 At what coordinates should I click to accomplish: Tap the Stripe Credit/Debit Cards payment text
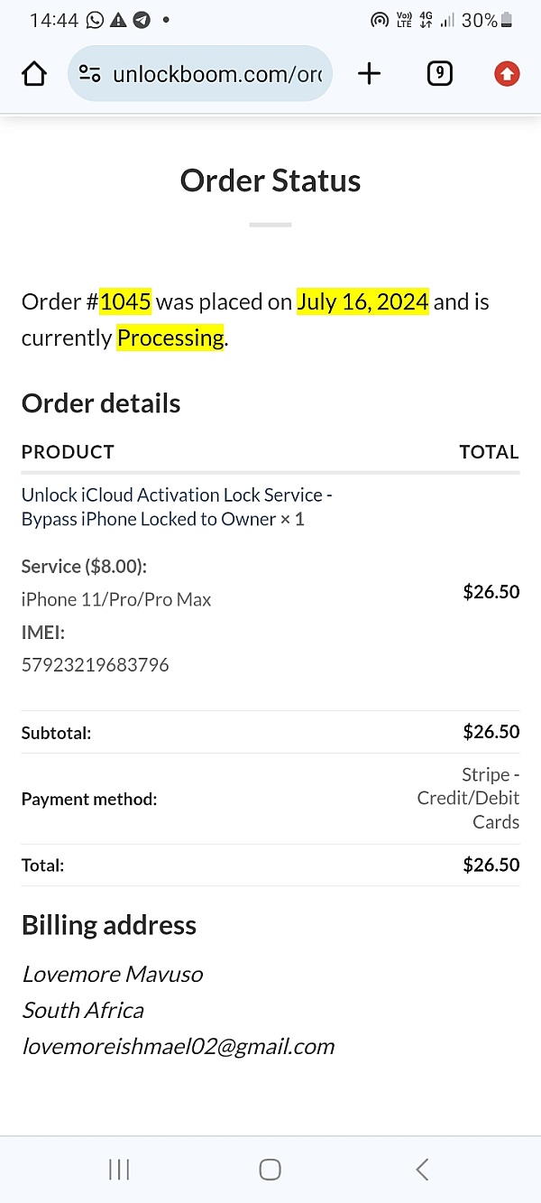click(x=469, y=798)
